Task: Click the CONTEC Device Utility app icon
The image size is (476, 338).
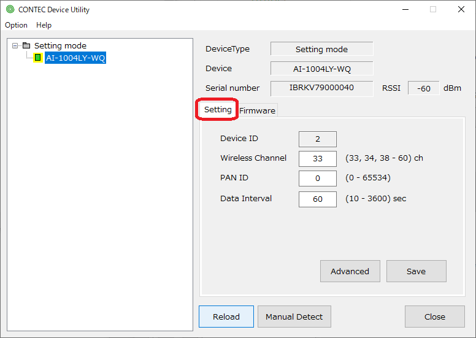Action: [10, 9]
